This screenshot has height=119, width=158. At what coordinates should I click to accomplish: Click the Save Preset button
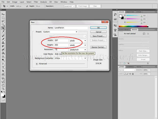(98, 36)
